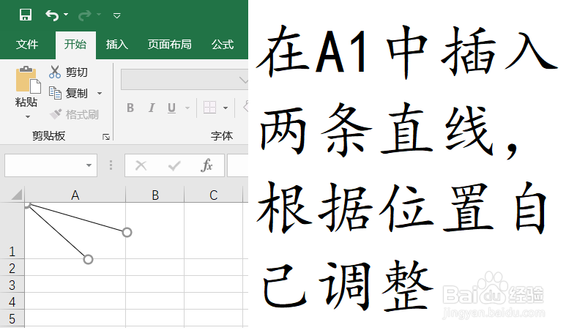Open the 剪贴板 dialog launcher
Image resolution: width=577 pixels, height=333 pixels.
[x=106, y=137]
